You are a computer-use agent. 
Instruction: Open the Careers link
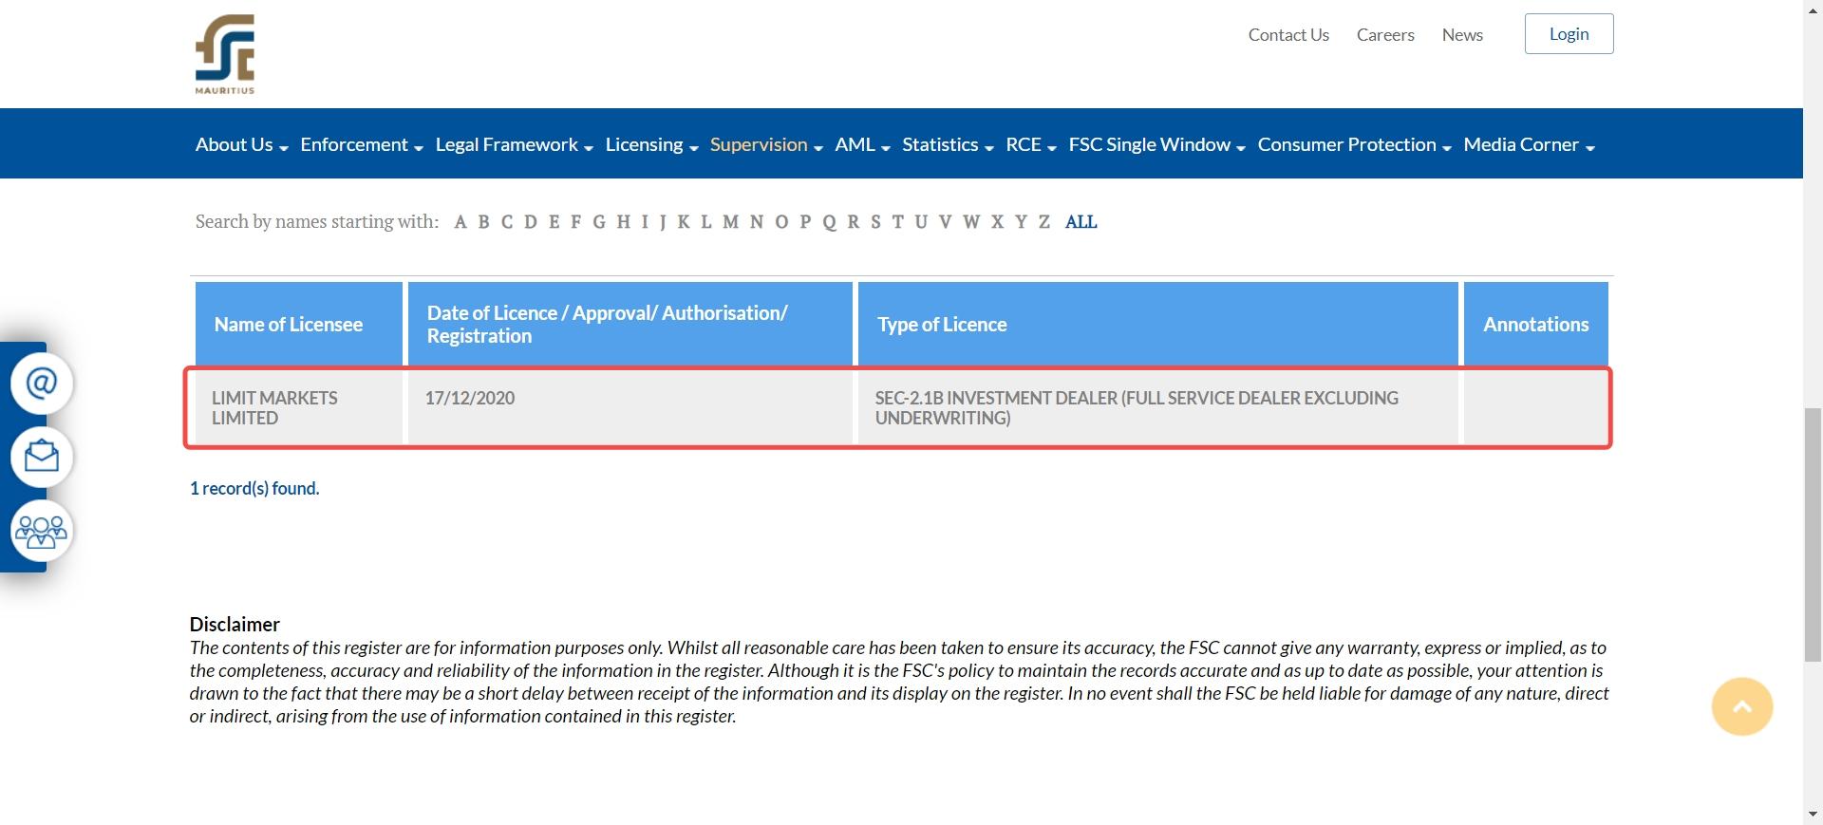coord(1385,35)
